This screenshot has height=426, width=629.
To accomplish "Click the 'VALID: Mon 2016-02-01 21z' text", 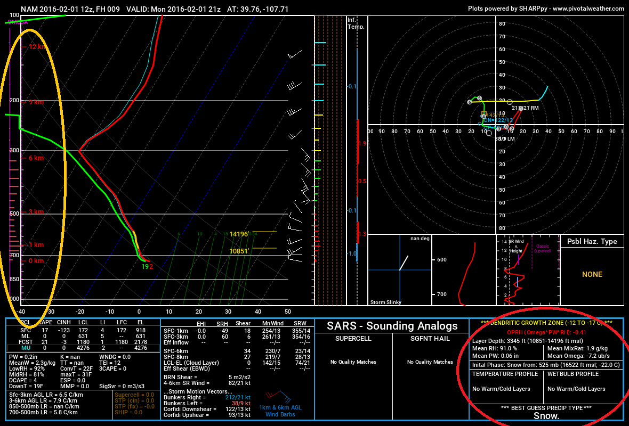I will click(173, 9).
